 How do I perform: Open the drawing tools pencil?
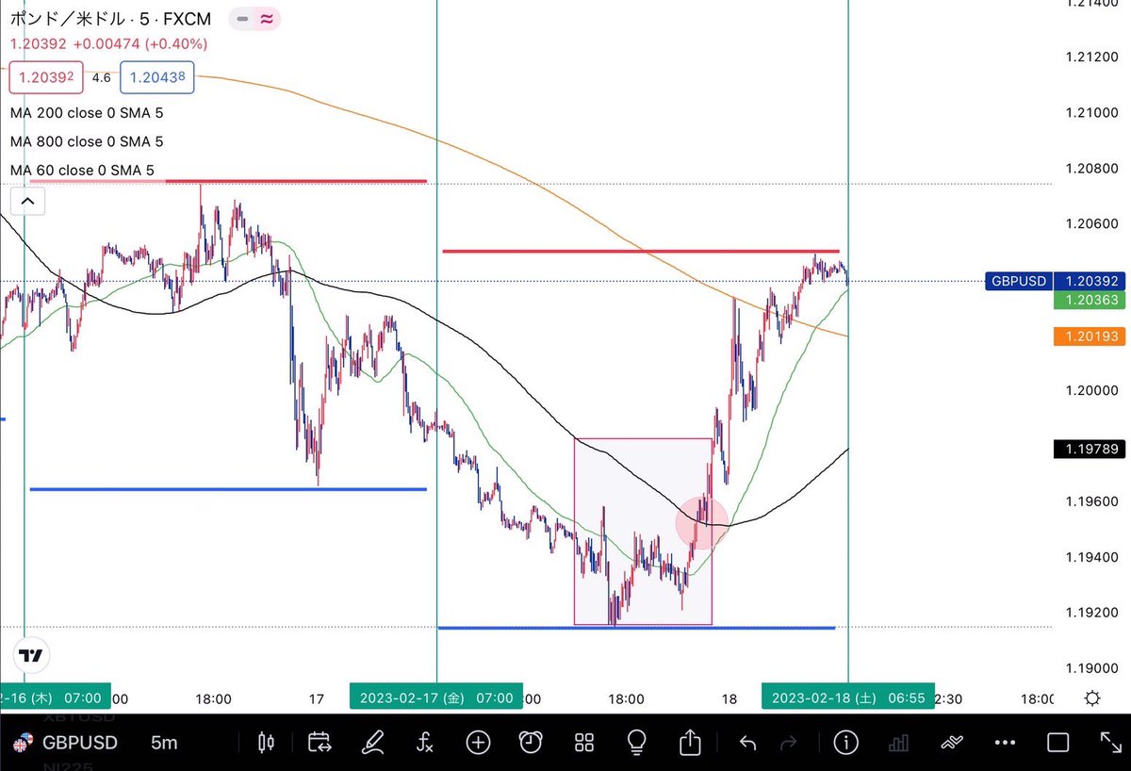(372, 742)
